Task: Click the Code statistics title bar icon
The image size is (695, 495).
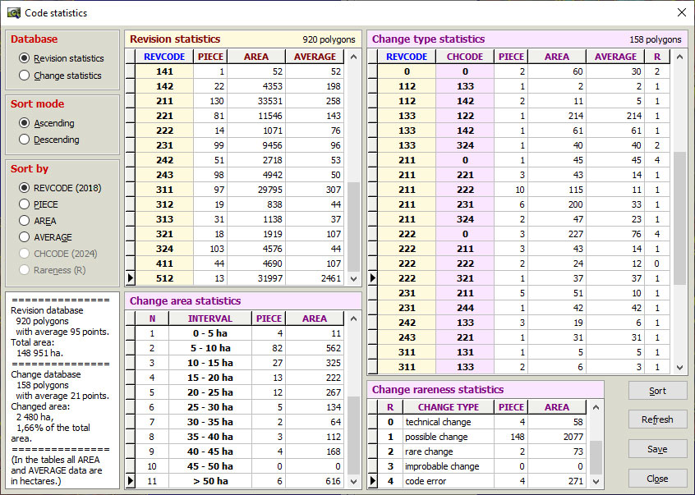Action: point(13,12)
